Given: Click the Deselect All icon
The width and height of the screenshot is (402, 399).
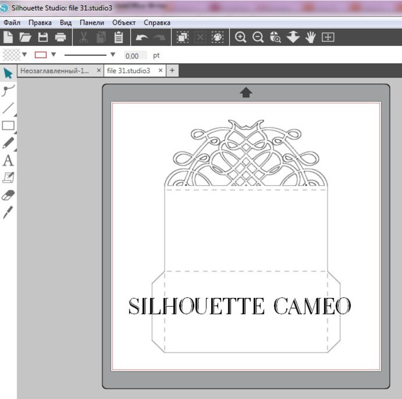Looking at the screenshot, I should coord(200,37).
